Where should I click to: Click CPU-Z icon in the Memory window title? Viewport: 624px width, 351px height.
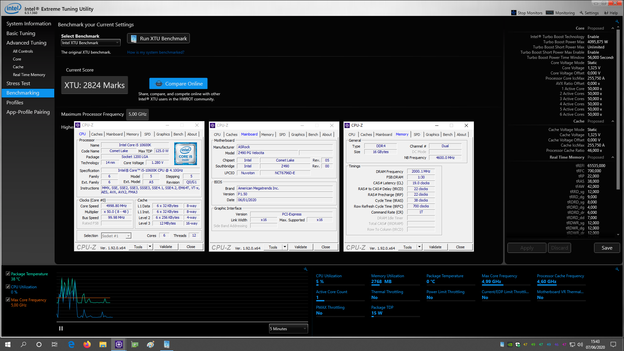347,125
